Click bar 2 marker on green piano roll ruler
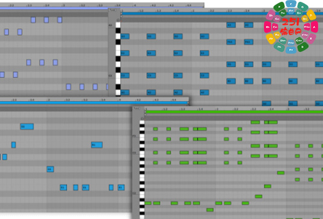323x219 pixels. 217,109
